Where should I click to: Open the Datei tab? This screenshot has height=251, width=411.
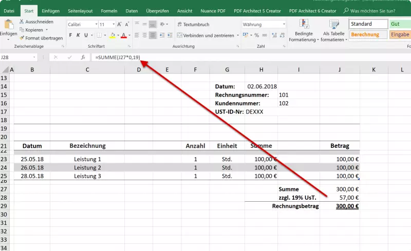click(x=9, y=11)
